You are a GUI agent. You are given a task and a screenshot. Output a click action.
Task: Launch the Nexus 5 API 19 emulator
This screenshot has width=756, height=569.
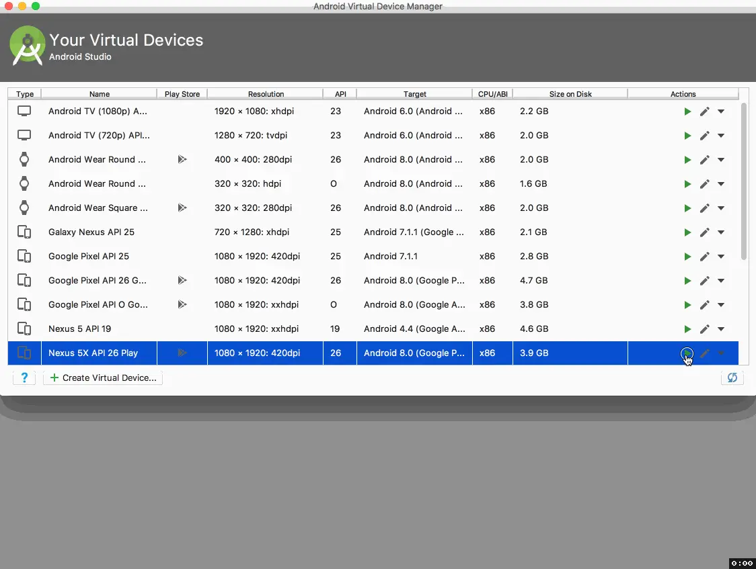pyautogui.click(x=687, y=329)
